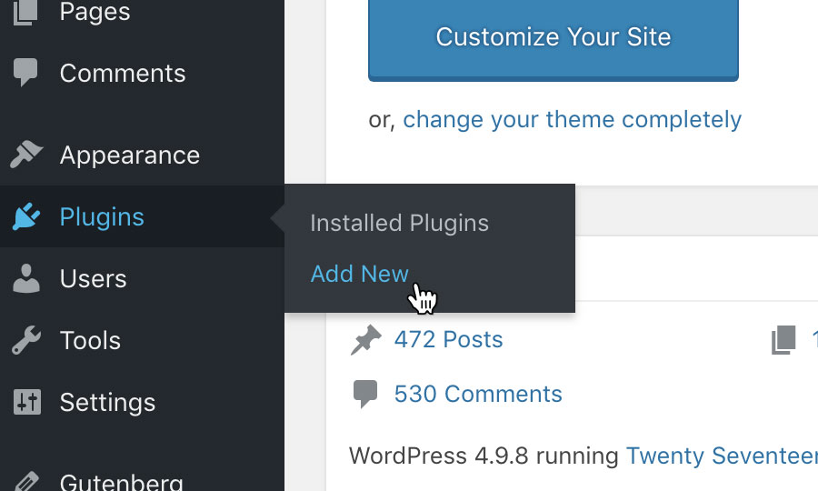Follow the change your theme completely link

[x=573, y=120]
